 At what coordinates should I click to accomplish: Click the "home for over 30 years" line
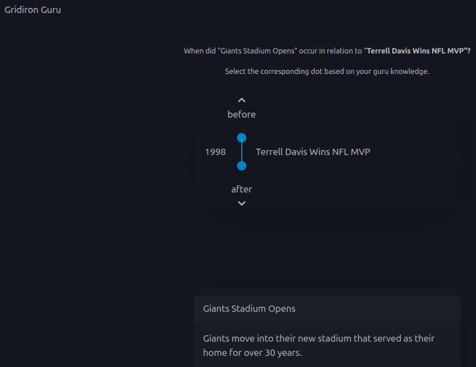click(x=252, y=353)
